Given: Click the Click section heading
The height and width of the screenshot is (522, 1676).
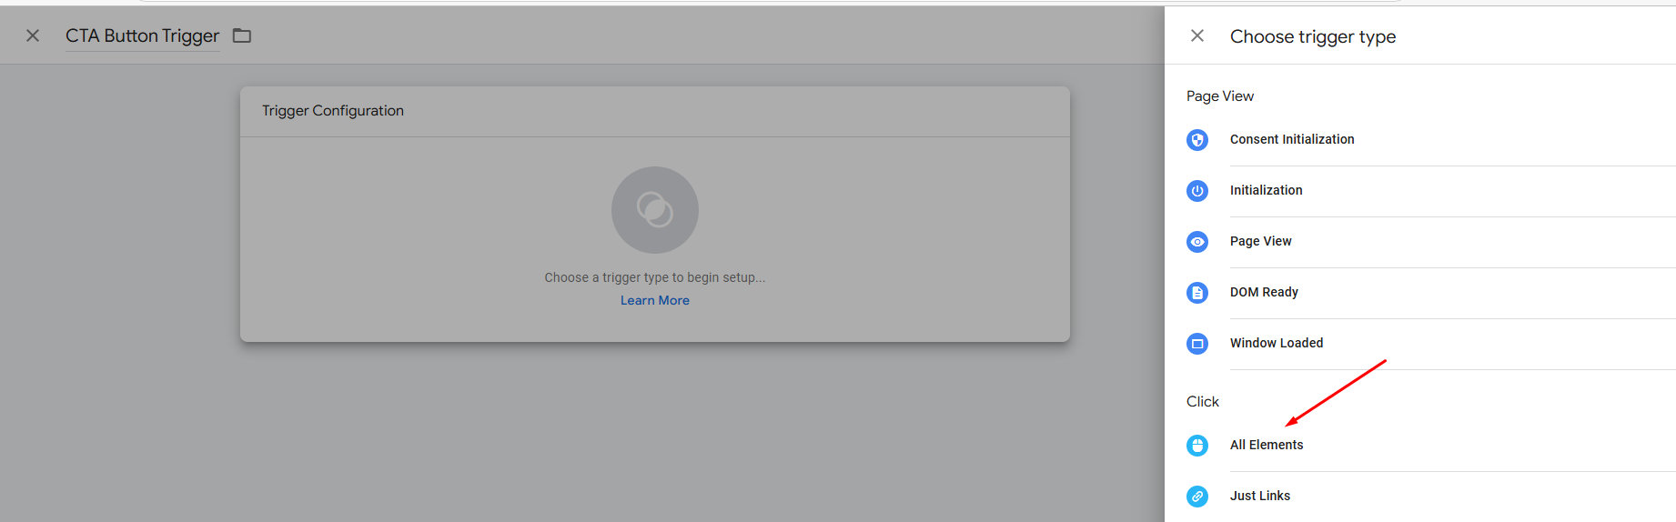Looking at the screenshot, I should (x=1203, y=402).
